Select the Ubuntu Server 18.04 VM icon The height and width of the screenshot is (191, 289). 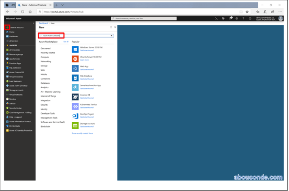(75, 59)
